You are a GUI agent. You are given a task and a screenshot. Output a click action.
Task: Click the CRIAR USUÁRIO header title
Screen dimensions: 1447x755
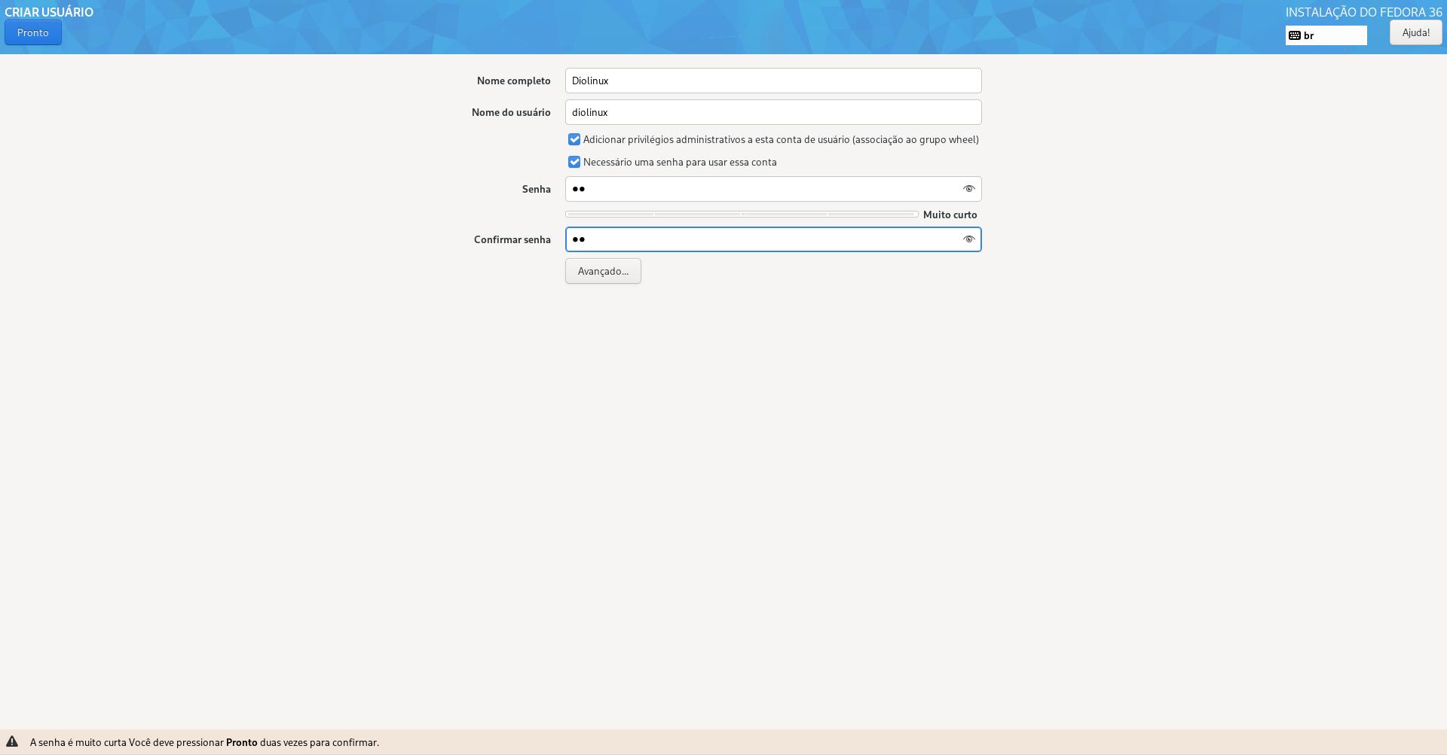point(49,12)
